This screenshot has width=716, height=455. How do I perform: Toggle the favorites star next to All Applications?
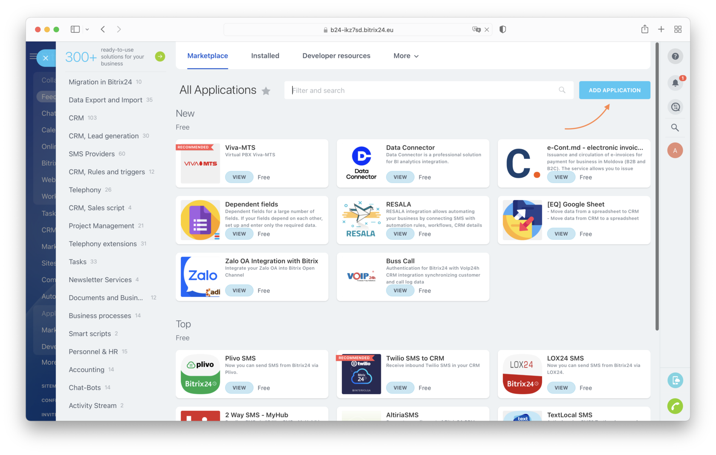[266, 91]
